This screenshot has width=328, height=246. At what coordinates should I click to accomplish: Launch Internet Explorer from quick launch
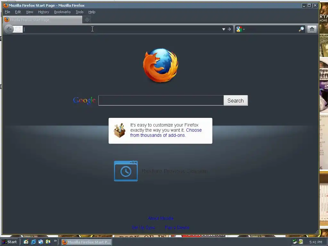(33, 242)
